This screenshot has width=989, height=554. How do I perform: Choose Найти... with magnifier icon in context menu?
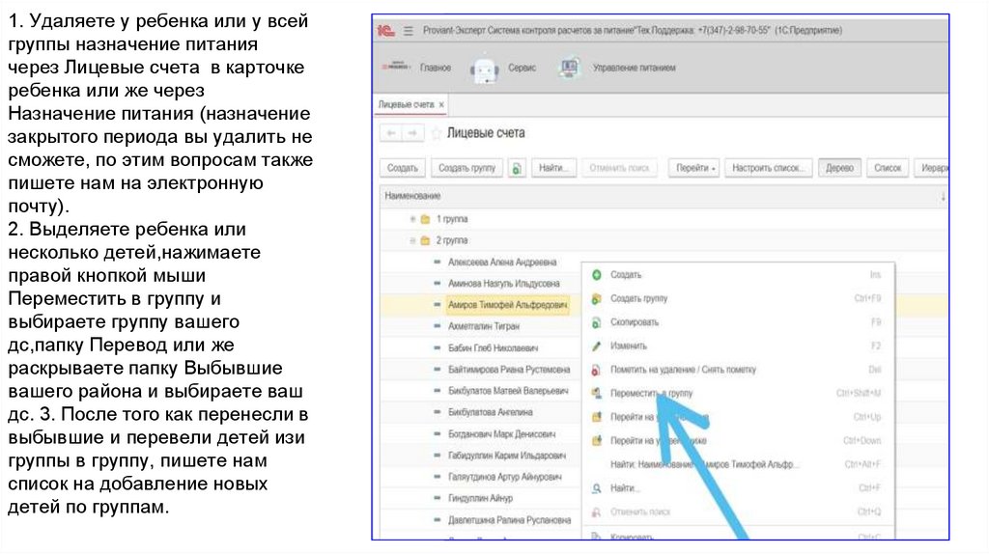(x=737, y=487)
